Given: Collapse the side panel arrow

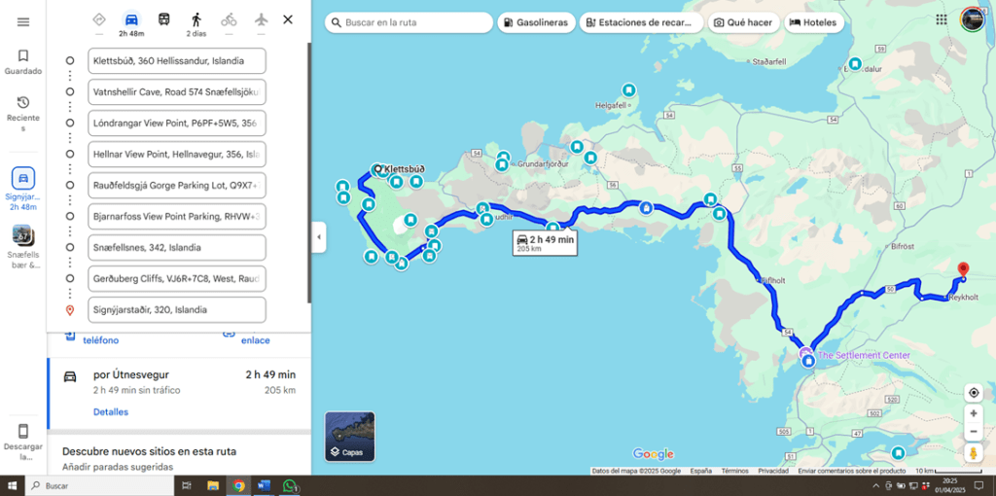Looking at the screenshot, I should [318, 236].
